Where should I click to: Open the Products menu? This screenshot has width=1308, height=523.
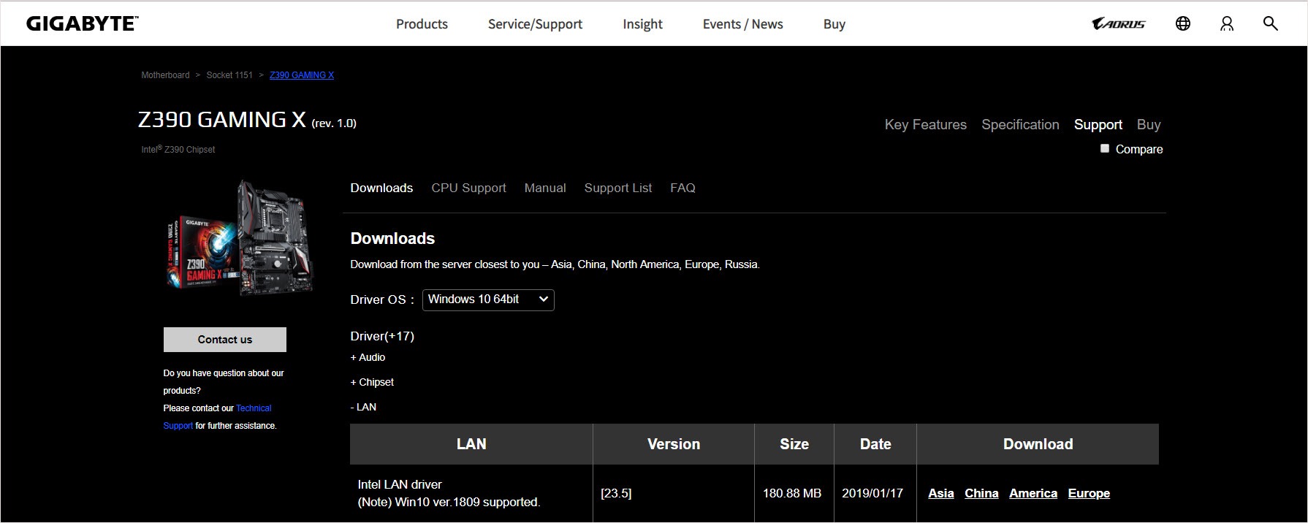(422, 24)
